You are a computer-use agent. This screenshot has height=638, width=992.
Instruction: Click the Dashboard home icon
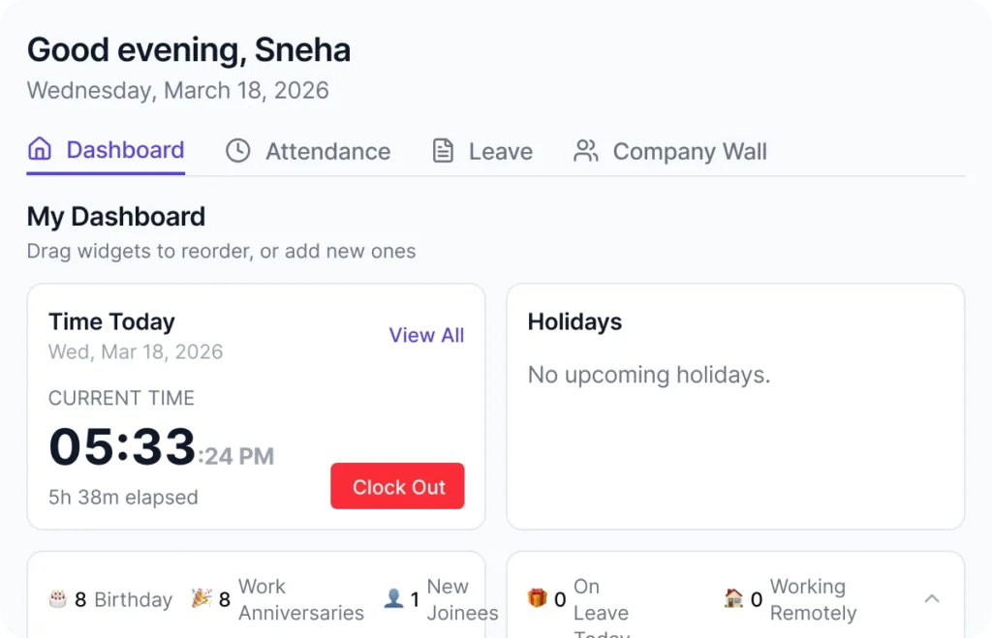click(40, 150)
